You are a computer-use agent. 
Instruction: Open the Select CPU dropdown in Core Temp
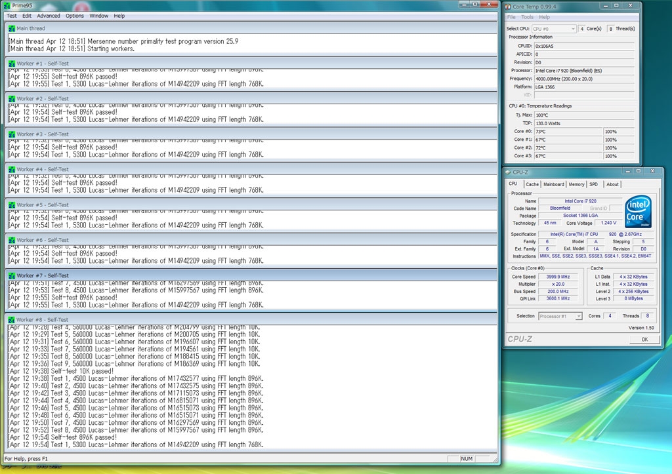(x=554, y=29)
